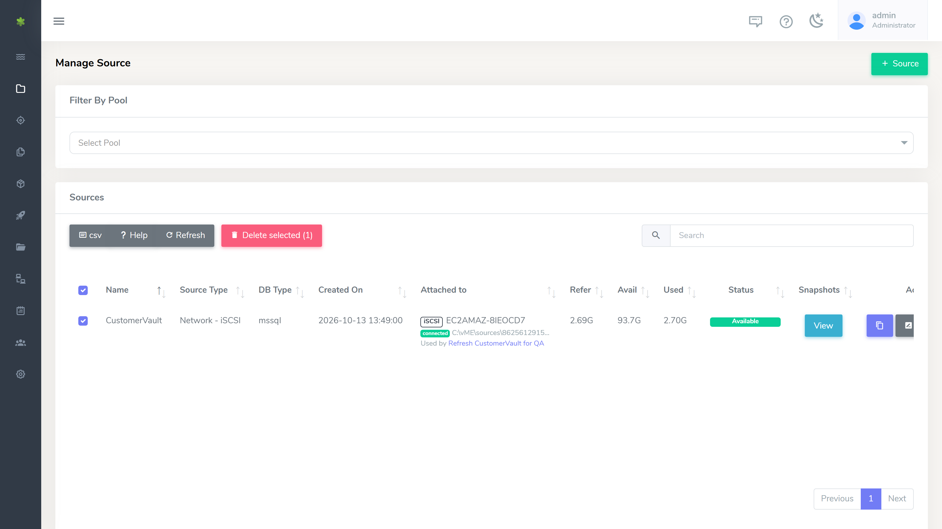
Task: Open the users group sidebar icon
Action: pyautogui.click(x=21, y=342)
